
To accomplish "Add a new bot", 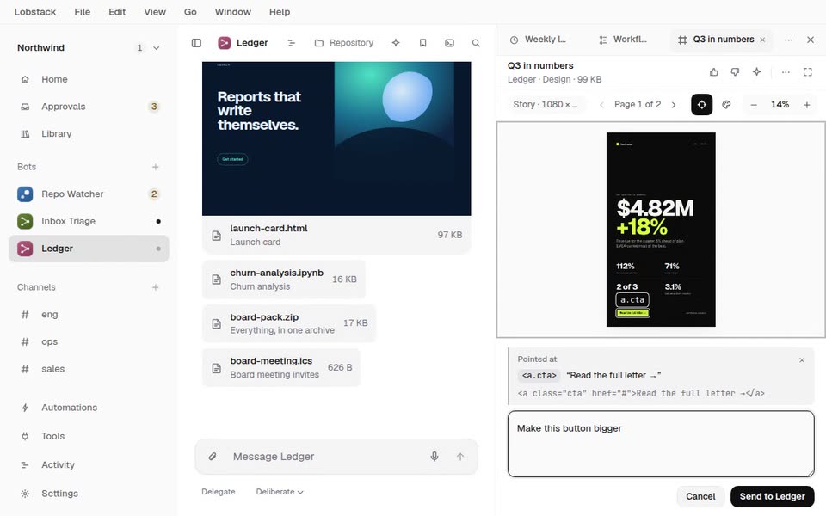I will (x=156, y=167).
